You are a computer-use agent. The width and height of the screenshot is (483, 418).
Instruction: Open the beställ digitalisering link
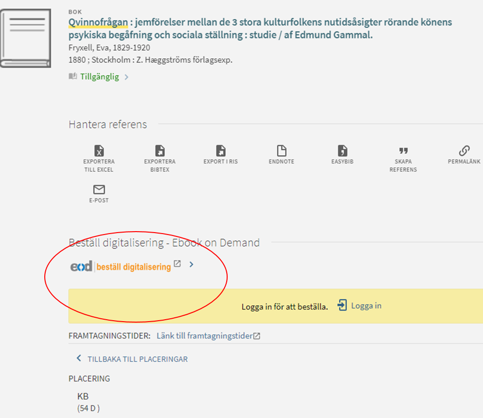click(x=134, y=267)
